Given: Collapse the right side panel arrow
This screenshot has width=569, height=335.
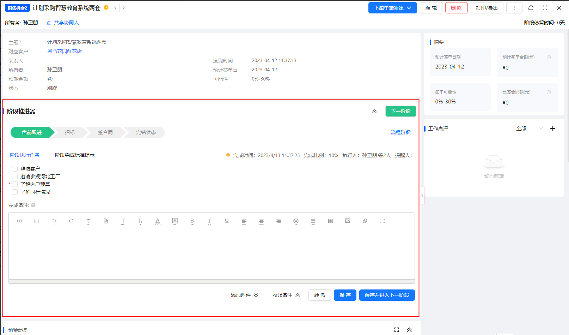Looking at the screenshot, I should (x=422, y=196).
